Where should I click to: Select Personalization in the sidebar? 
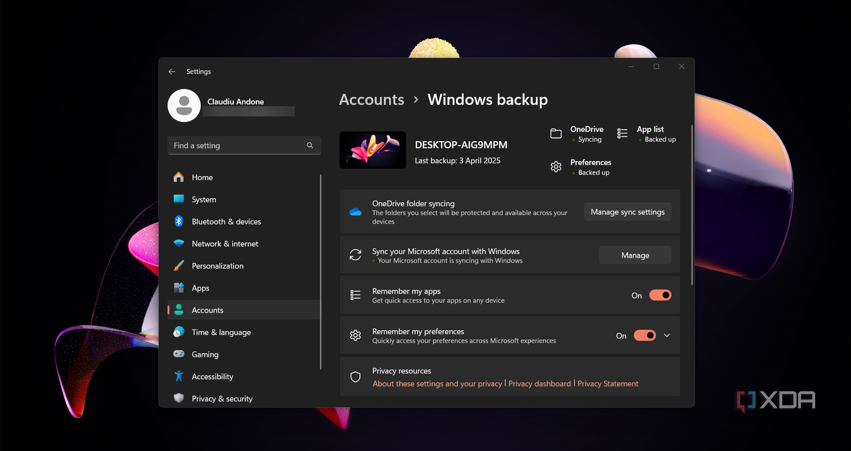coord(244,266)
